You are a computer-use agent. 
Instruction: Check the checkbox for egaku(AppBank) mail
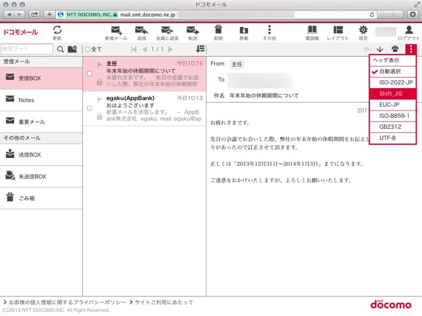click(x=90, y=108)
